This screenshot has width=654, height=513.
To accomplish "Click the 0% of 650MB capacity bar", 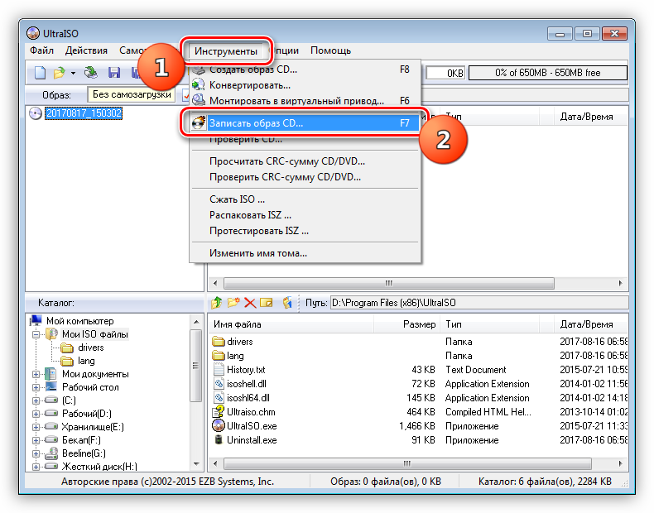I will click(548, 73).
